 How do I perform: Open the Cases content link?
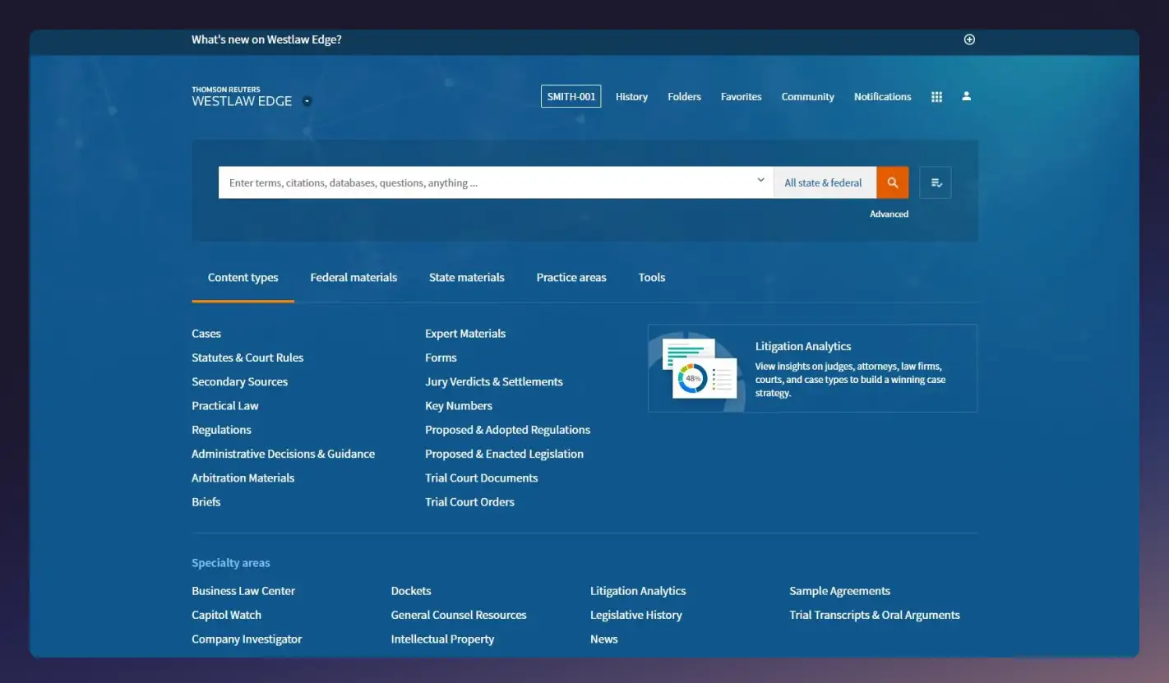point(206,333)
